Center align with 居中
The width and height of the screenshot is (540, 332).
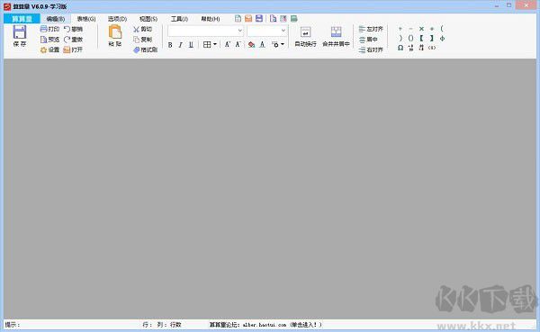coord(368,40)
